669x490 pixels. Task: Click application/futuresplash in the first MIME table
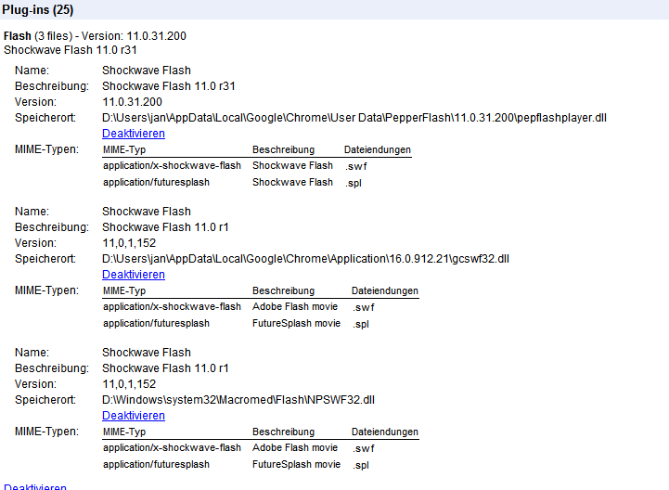(x=156, y=182)
